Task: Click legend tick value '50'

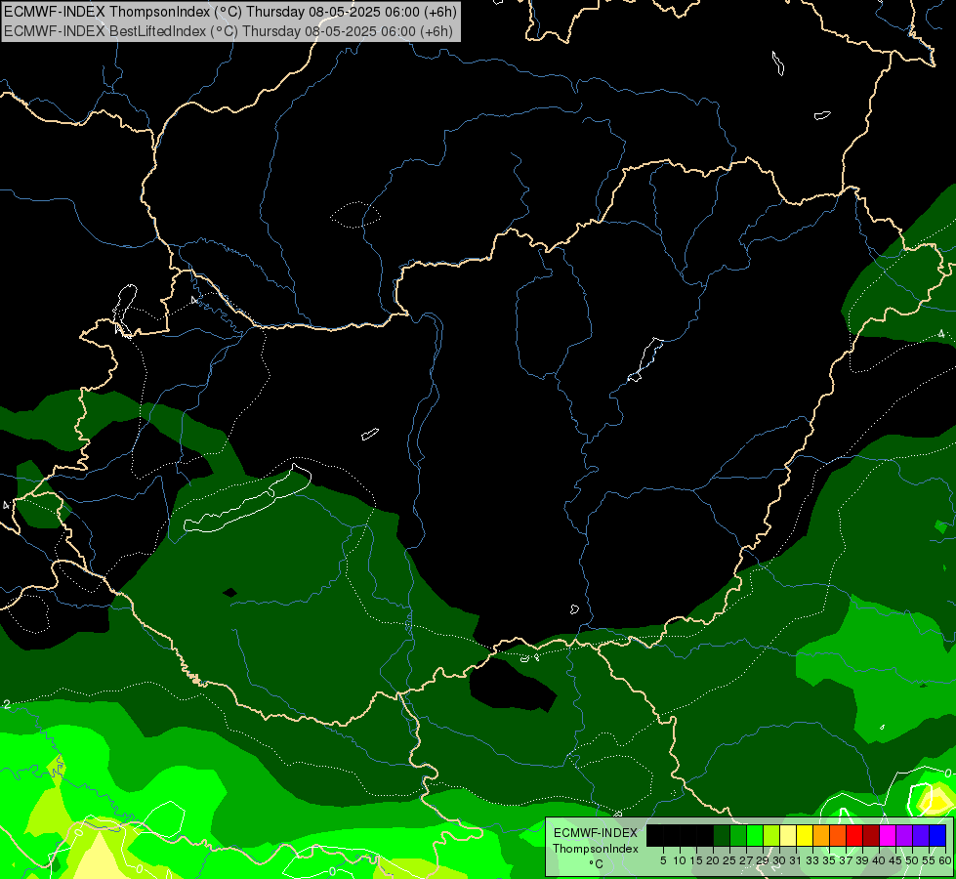Action: coord(912,860)
